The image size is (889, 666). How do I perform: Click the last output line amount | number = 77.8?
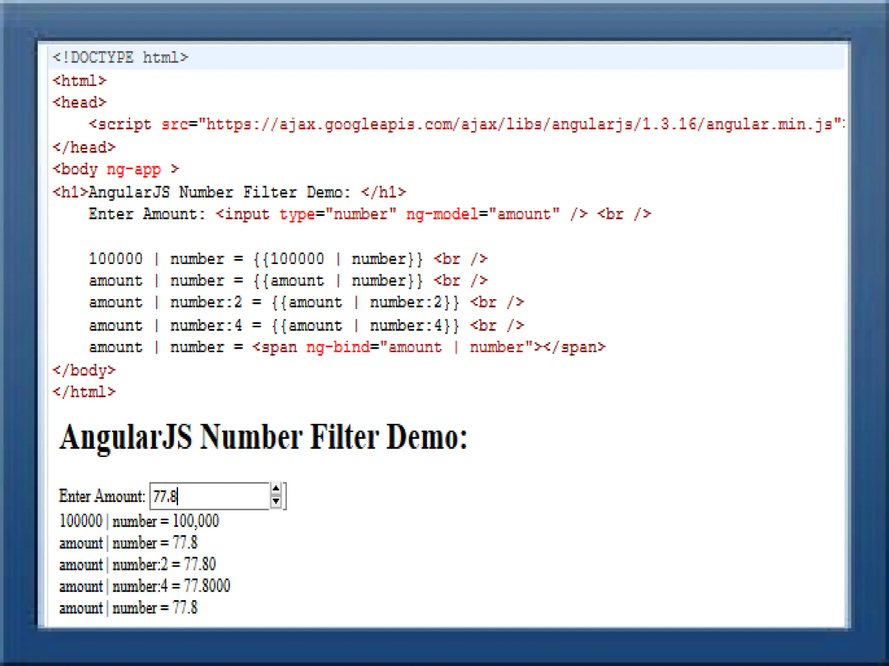point(128,608)
